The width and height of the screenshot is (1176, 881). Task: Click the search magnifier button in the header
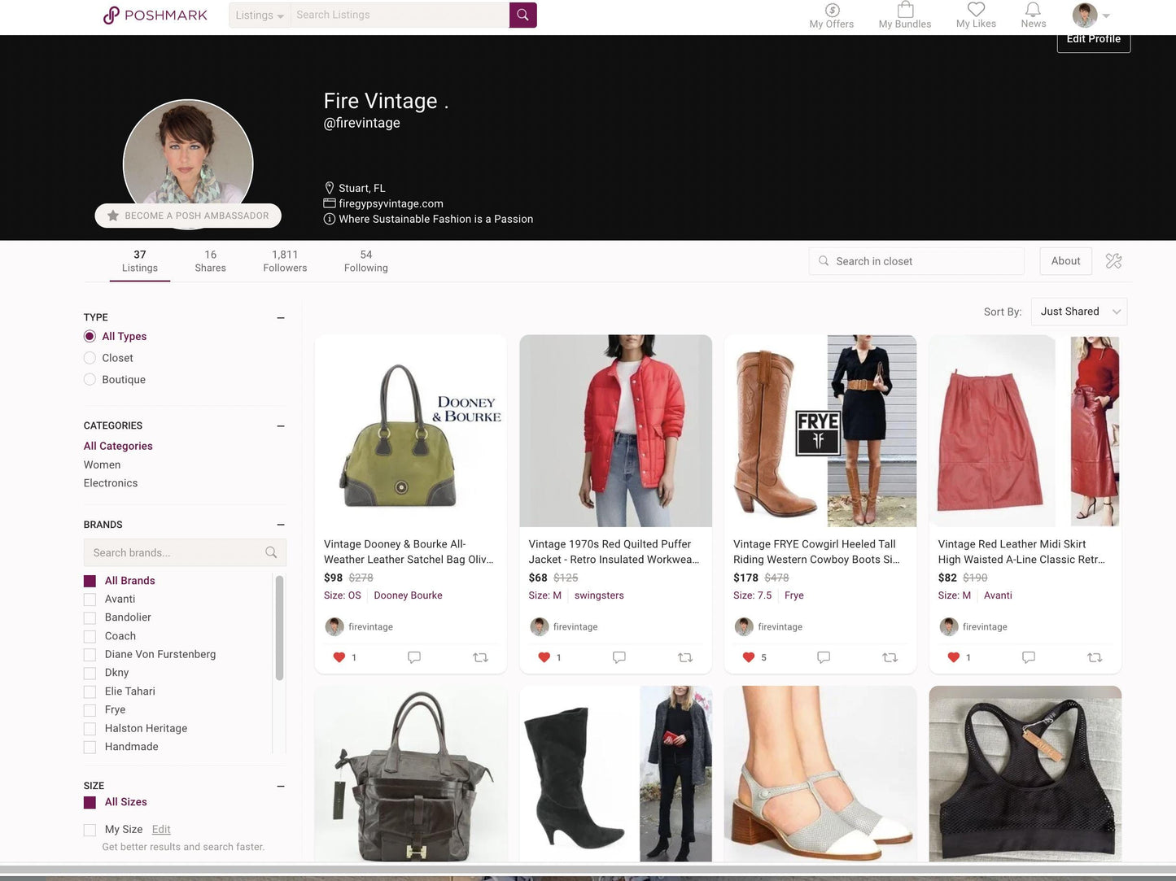(x=522, y=15)
